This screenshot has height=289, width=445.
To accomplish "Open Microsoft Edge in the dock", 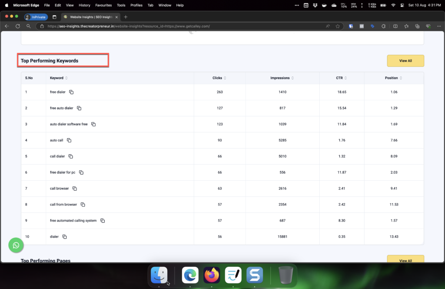I will tap(190, 275).
